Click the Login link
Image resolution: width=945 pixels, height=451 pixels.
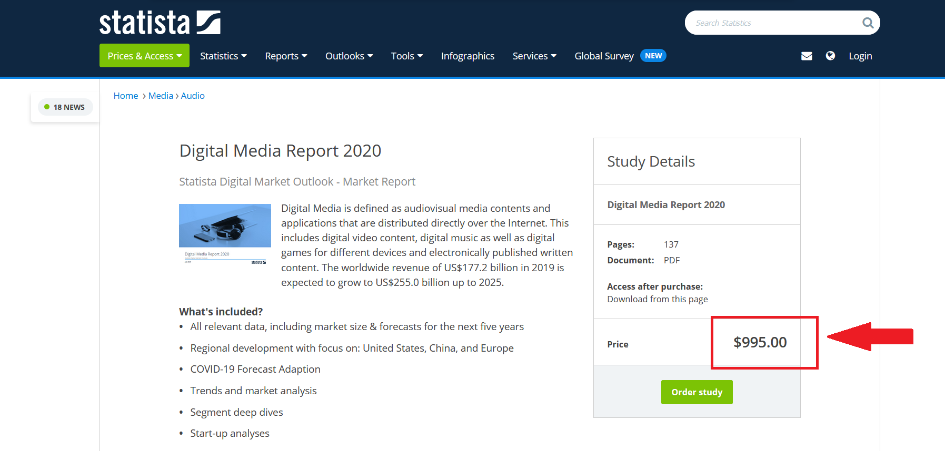click(860, 56)
